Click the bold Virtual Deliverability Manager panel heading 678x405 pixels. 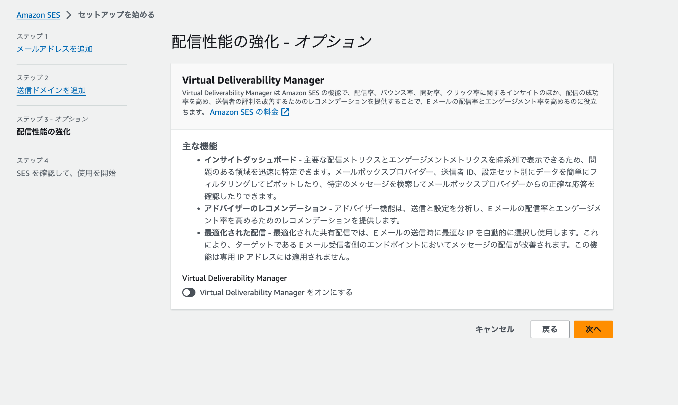[253, 80]
